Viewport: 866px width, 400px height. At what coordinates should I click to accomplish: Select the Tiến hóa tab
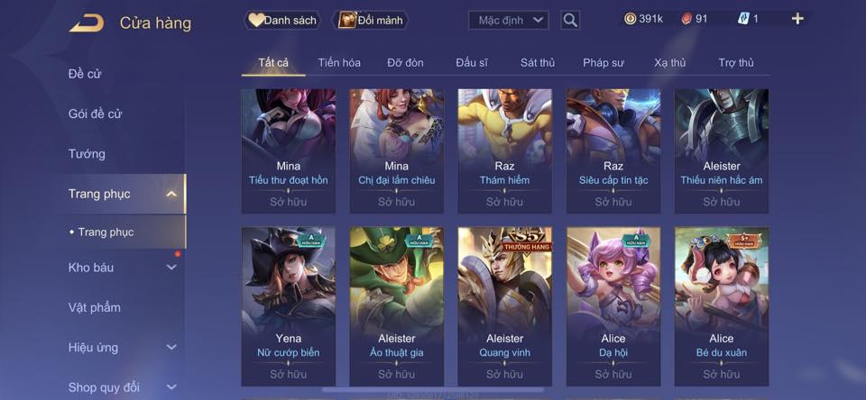pyautogui.click(x=339, y=63)
